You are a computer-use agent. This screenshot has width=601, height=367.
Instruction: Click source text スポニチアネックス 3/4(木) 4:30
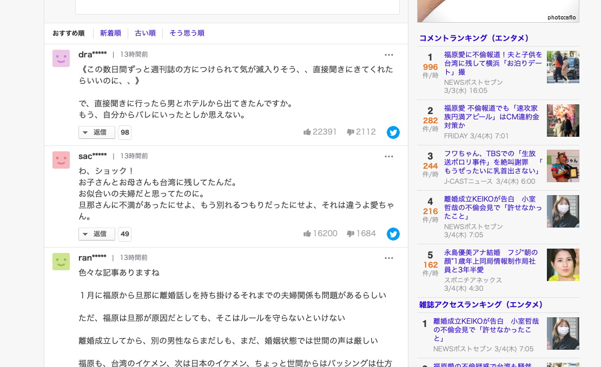click(x=473, y=284)
